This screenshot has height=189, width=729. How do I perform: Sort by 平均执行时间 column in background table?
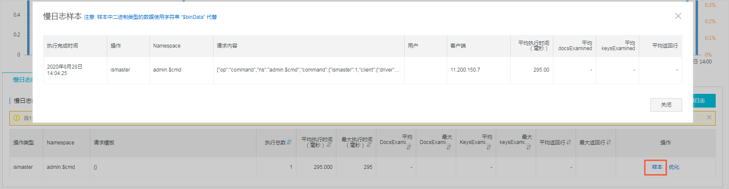(329, 145)
